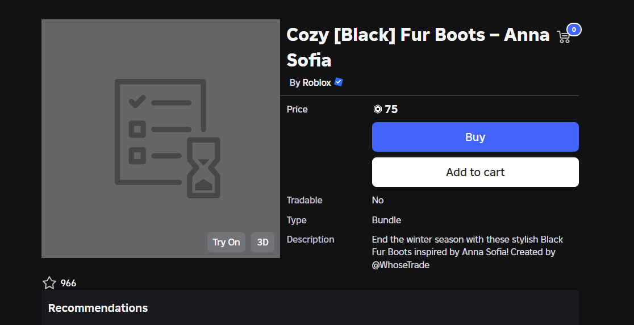
Task: Click the price value 75
Action: [391, 110]
